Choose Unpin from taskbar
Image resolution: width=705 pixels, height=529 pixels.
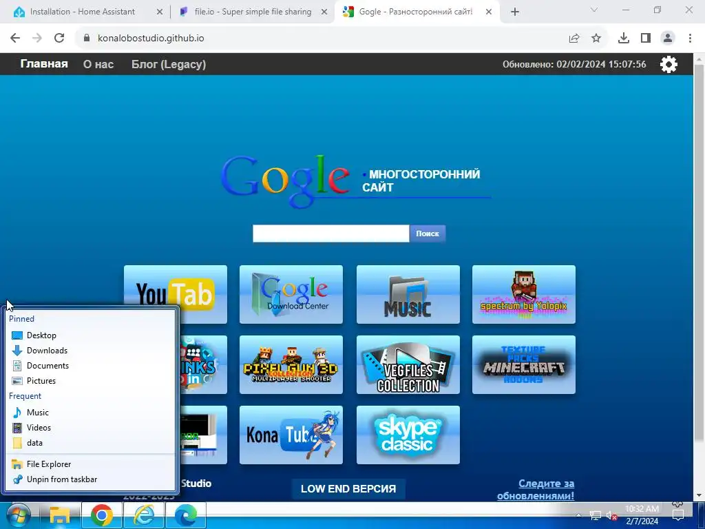[x=90, y=479]
